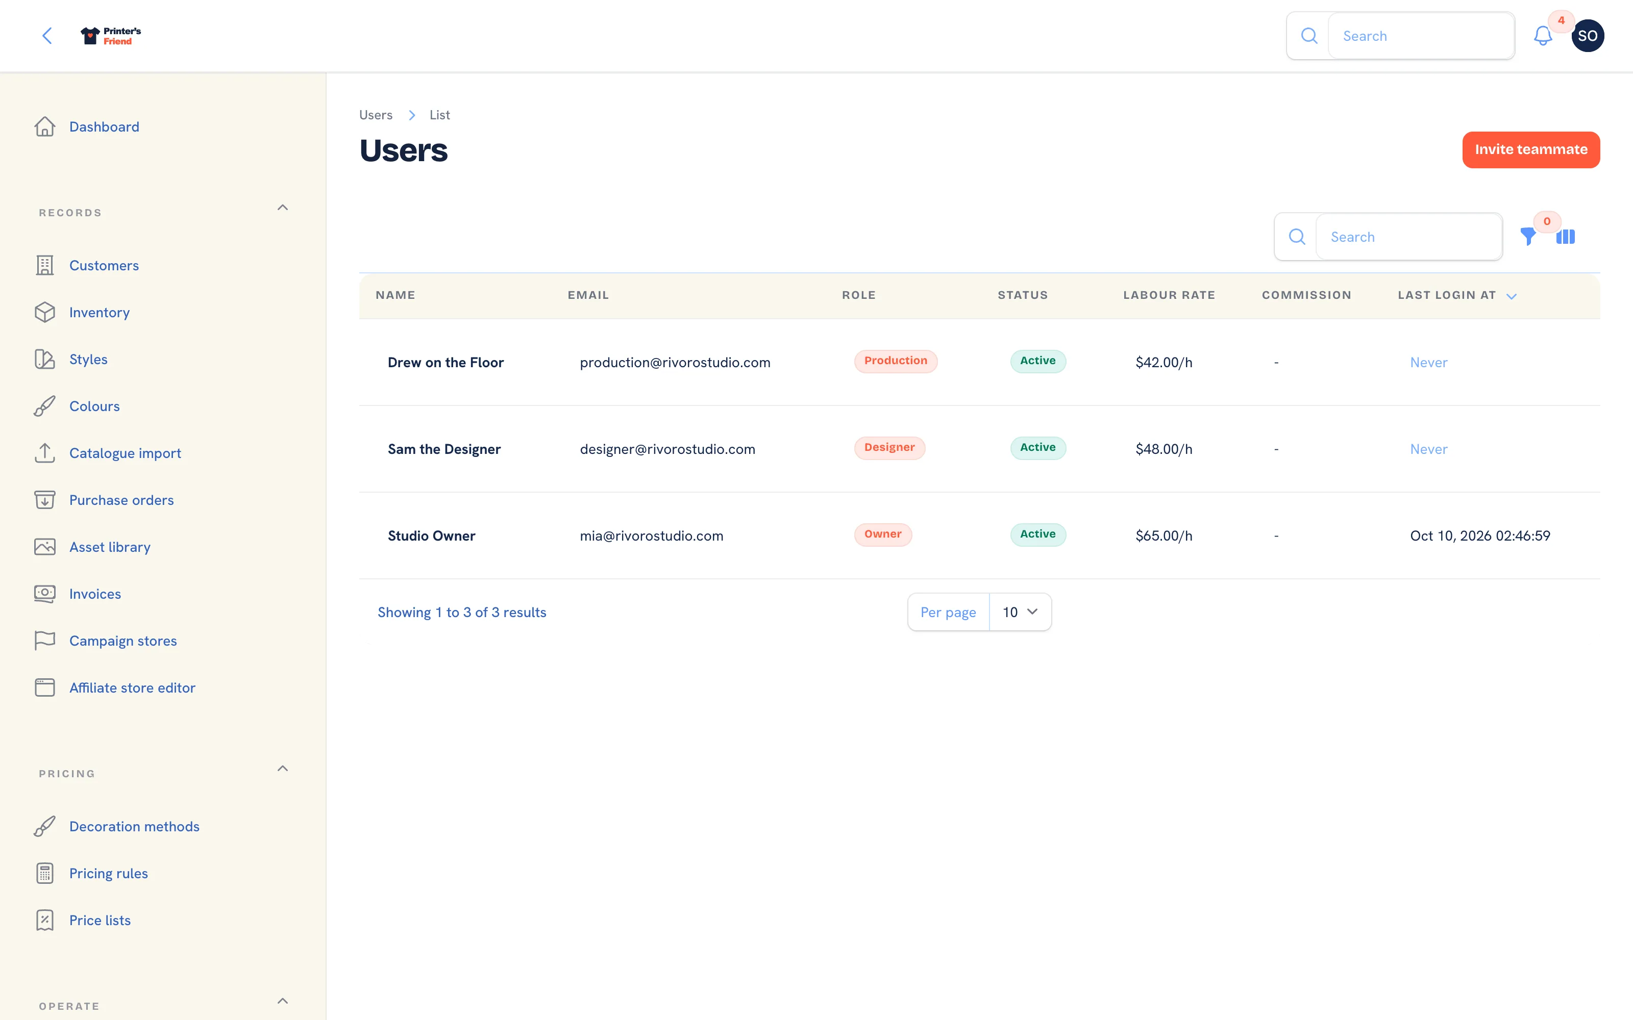1633x1020 pixels.
Task: Click the Styles swatch icon
Action: click(x=45, y=360)
